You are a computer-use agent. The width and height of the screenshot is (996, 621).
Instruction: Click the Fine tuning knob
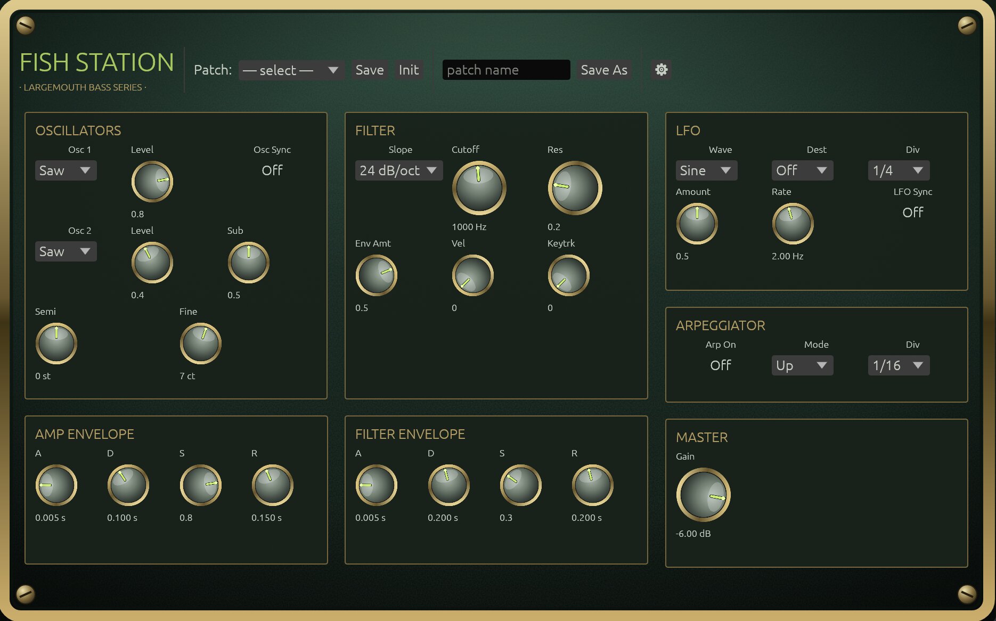point(200,344)
